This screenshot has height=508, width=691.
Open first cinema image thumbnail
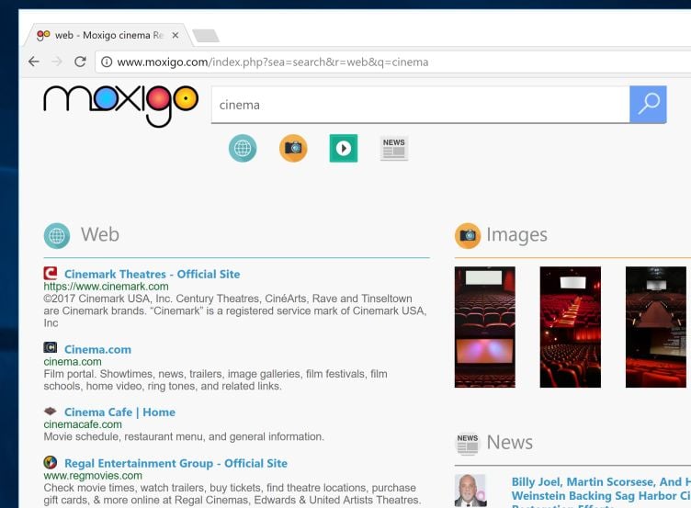[485, 327]
